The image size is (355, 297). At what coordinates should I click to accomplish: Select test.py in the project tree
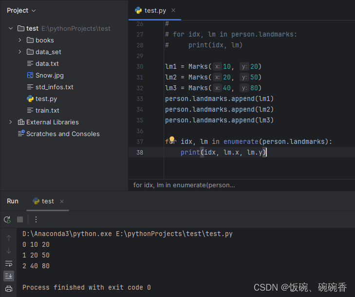[46, 99]
